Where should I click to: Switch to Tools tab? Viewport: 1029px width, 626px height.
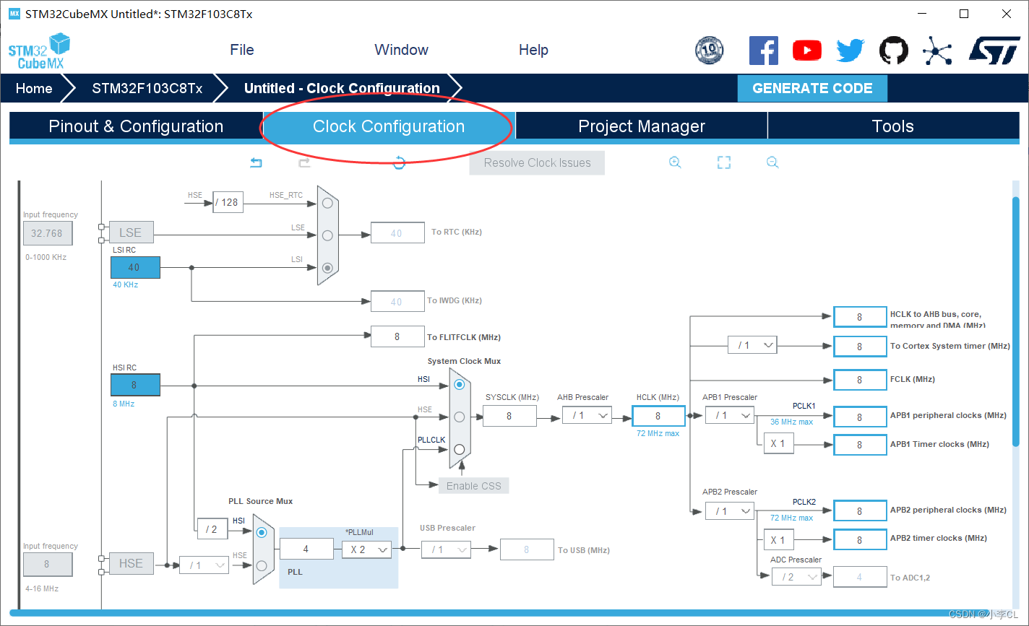click(893, 126)
